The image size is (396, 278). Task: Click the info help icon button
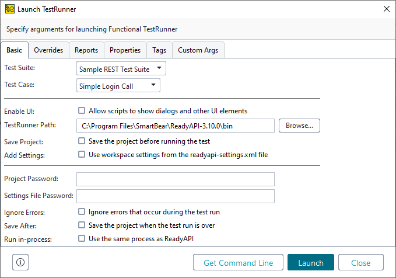pyautogui.click(x=20, y=262)
